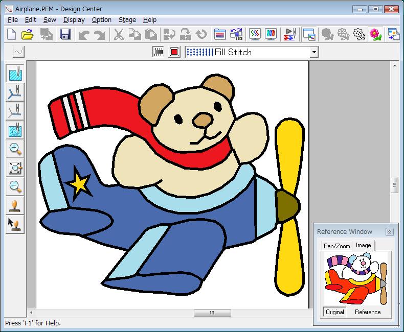Open the Option menu

[102, 20]
